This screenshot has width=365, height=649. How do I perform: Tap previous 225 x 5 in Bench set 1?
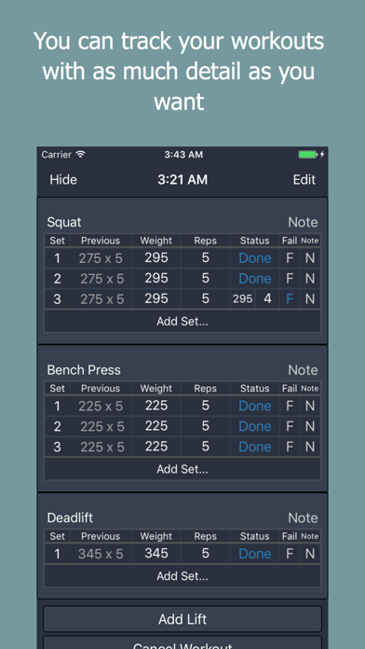point(101,406)
